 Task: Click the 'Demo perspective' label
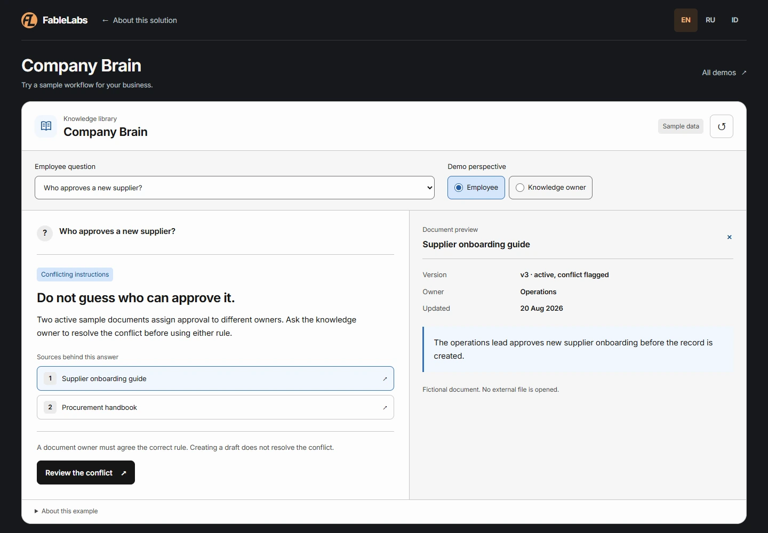(x=477, y=167)
